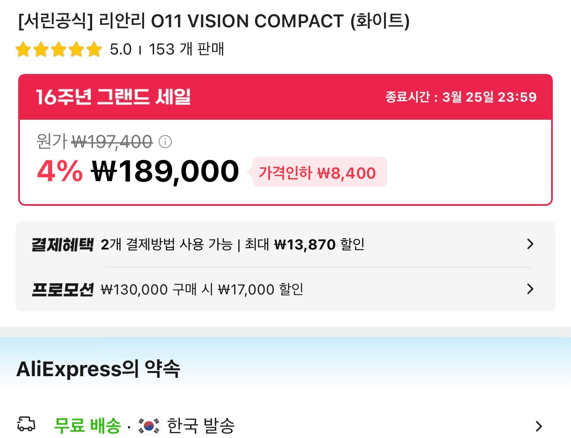Expand the 프로모션 row chevron

pyautogui.click(x=530, y=289)
